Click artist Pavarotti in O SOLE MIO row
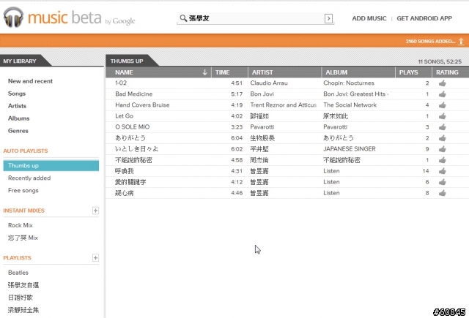This screenshot has height=318, width=469. (262, 127)
